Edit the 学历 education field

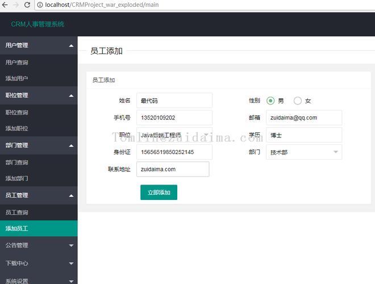304,135
